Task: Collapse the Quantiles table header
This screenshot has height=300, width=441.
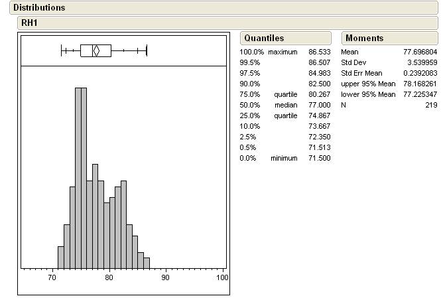Action: (x=264, y=38)
